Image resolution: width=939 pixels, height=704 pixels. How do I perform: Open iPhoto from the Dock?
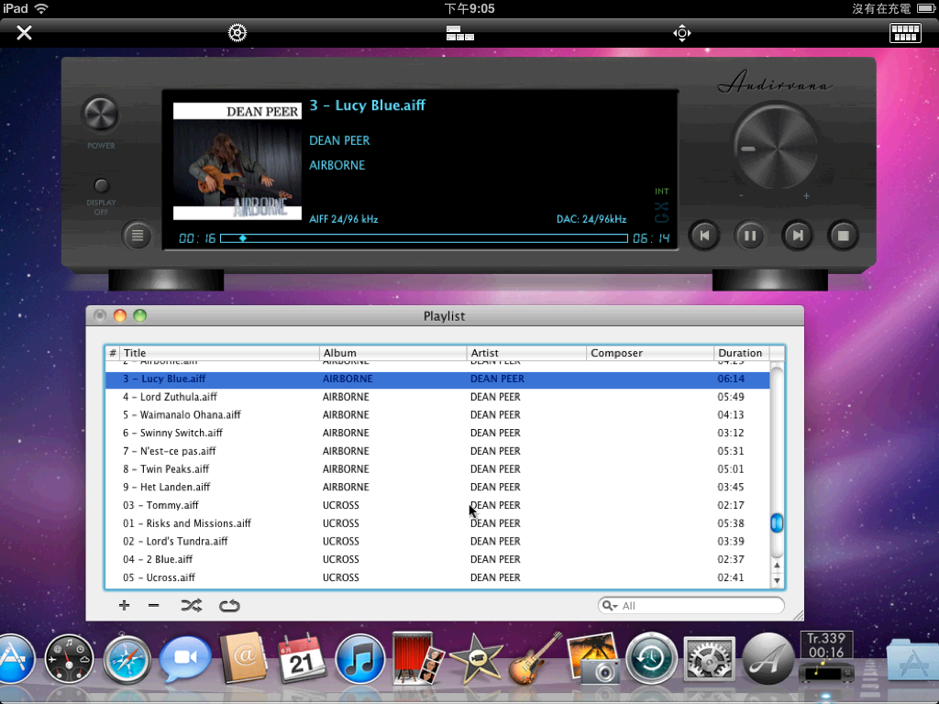tap(592, 658)
